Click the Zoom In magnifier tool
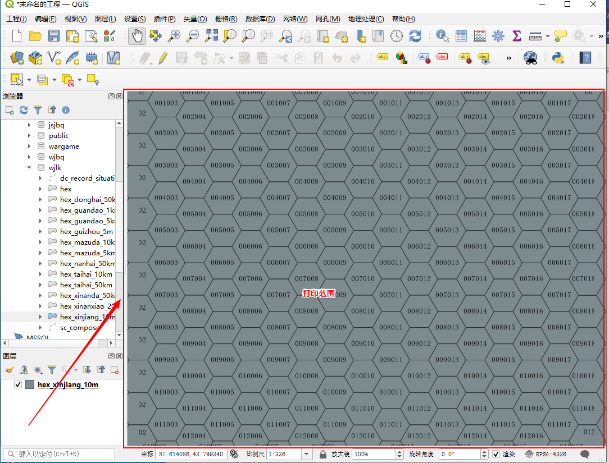Image resolution: width=609 pixels, height=463 pixels. point(174,36)
